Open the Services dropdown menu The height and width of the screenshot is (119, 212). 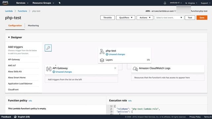pyautogui.click(x=22, y=3)
